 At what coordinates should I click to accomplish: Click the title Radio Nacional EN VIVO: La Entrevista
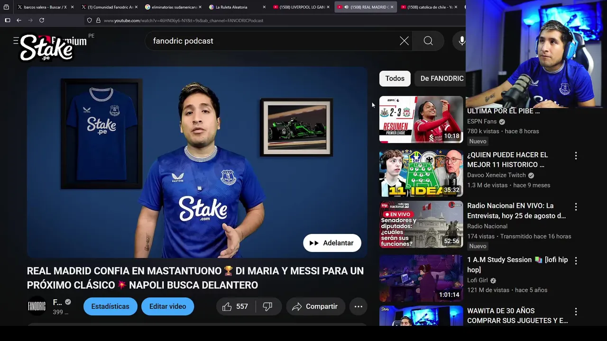click(x=516, y=211)
